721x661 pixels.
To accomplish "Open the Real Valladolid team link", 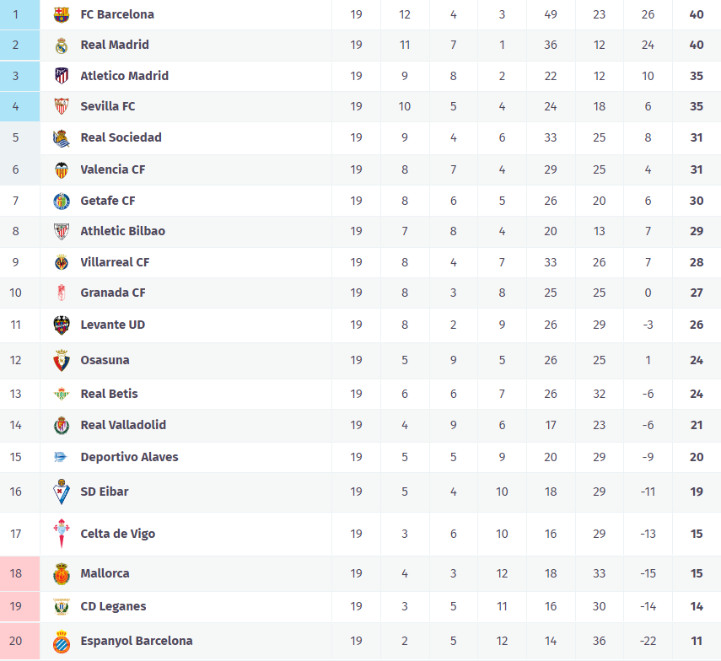I will tap(123, 425).
